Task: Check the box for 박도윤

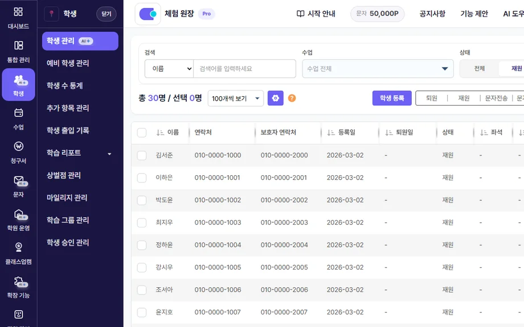Action: [142, 200]
